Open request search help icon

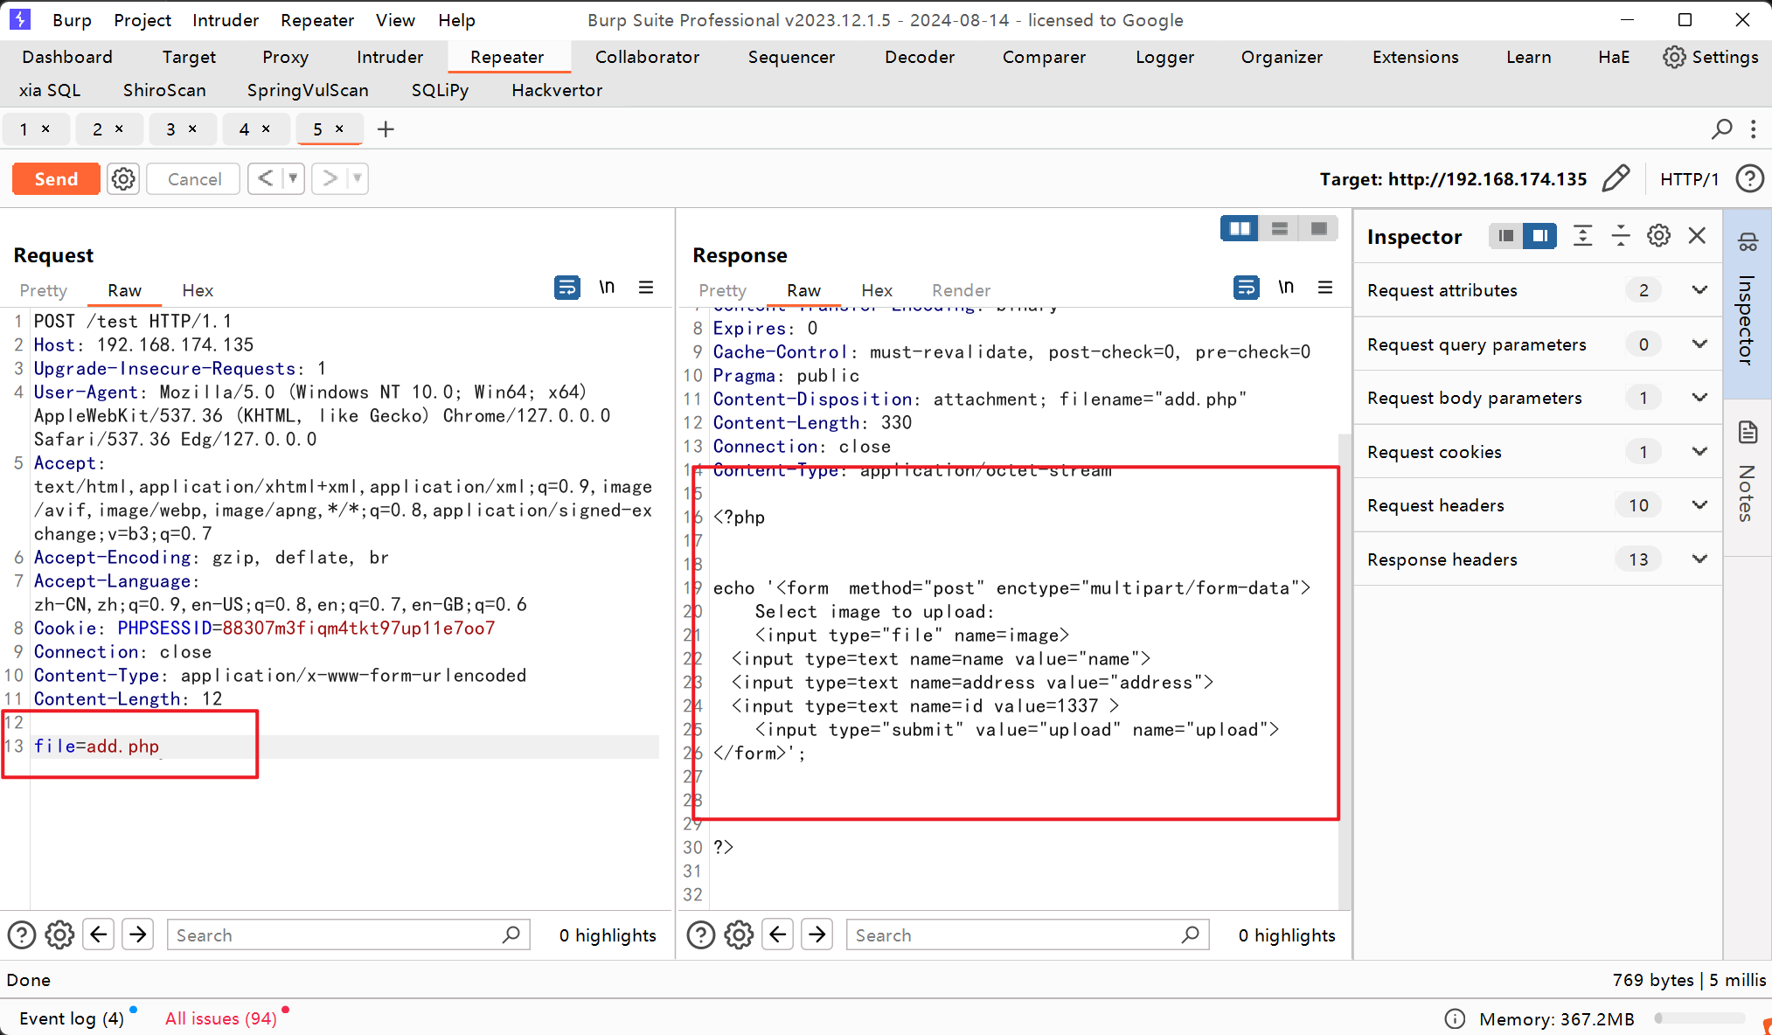click(22, 935)
